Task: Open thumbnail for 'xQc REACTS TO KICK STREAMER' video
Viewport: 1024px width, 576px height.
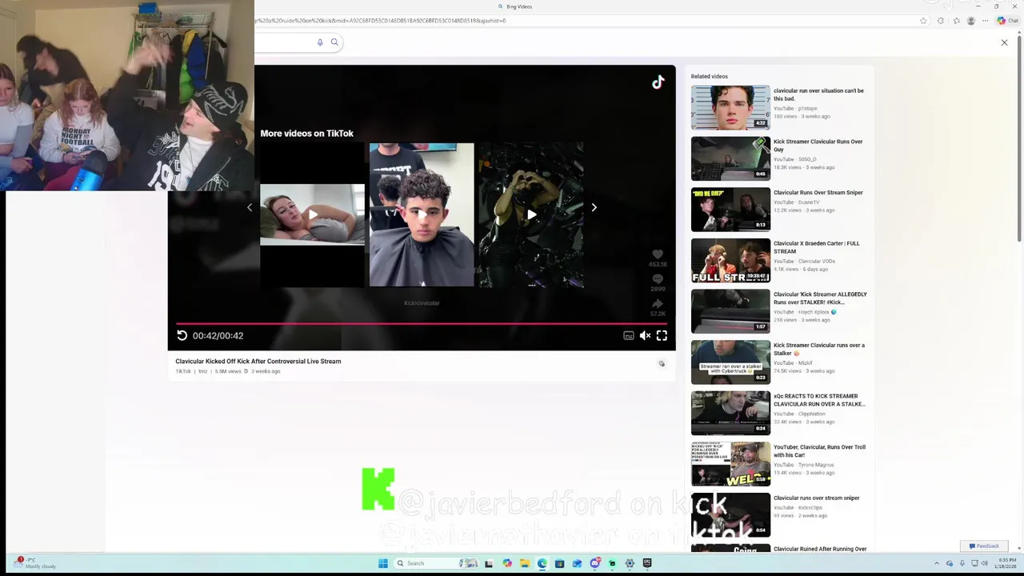Action: click(730, 414)
